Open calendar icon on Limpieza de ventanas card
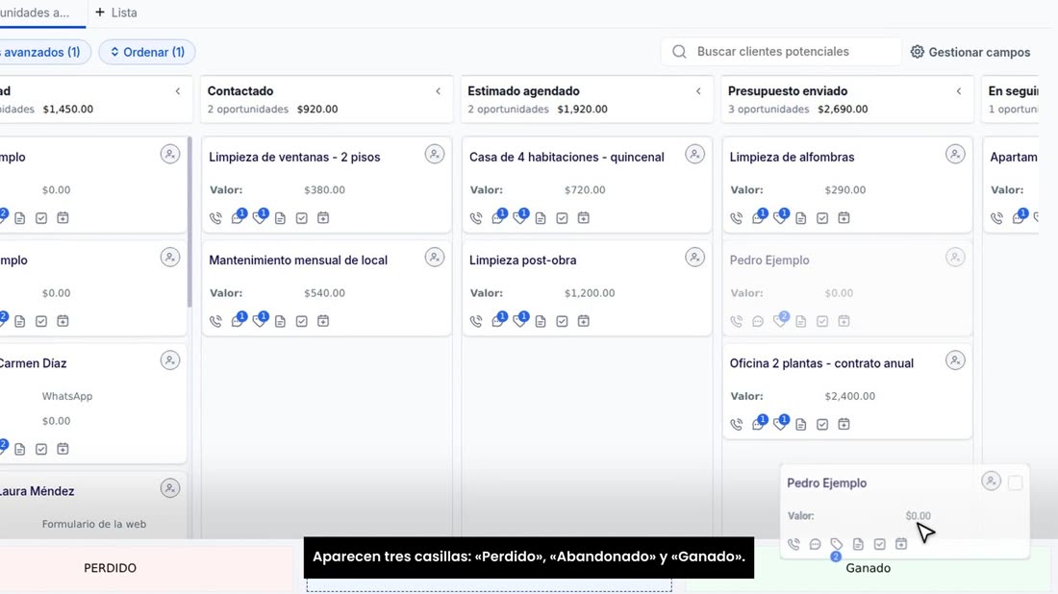Screen dimensions: 1058x594 (x=323, y=218)
